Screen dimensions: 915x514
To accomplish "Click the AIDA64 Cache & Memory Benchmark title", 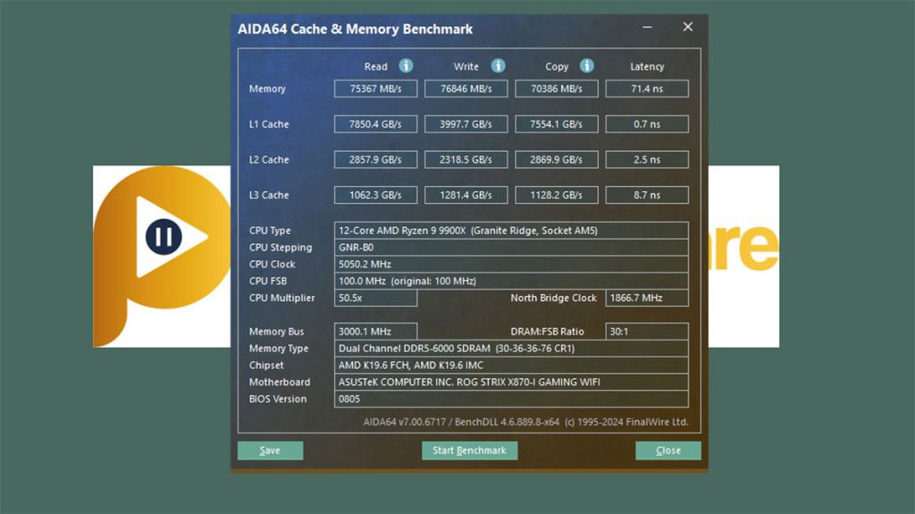I will (x=355, y=29).
